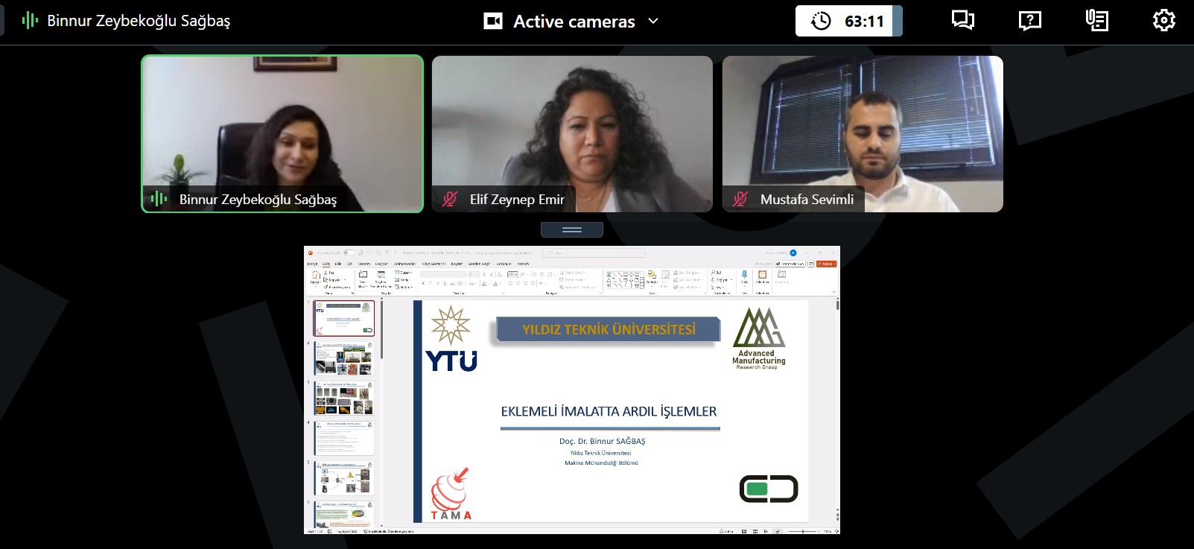Screen dimensions: 1194x549
Task: Open the Slayt Gösterisi ribbon tab
Action: pos(434,264)
